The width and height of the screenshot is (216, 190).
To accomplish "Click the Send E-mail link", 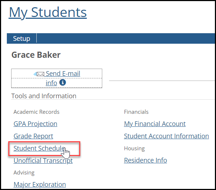I will tap(63, 74).
